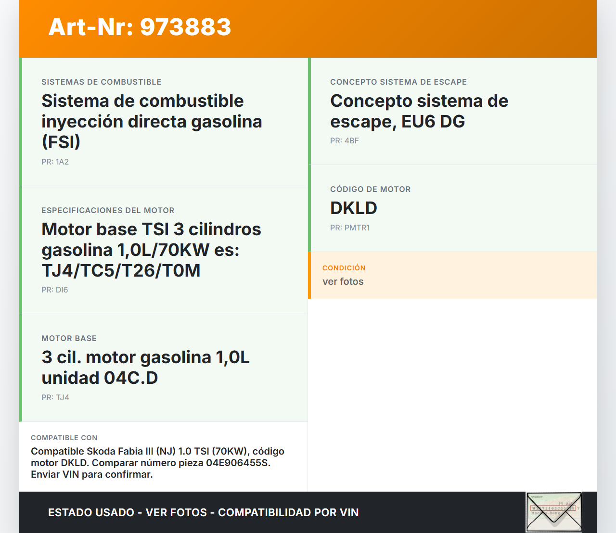Click the pieza 04E906455S compatibility text
Screen dimensions: 616x533
158,463
